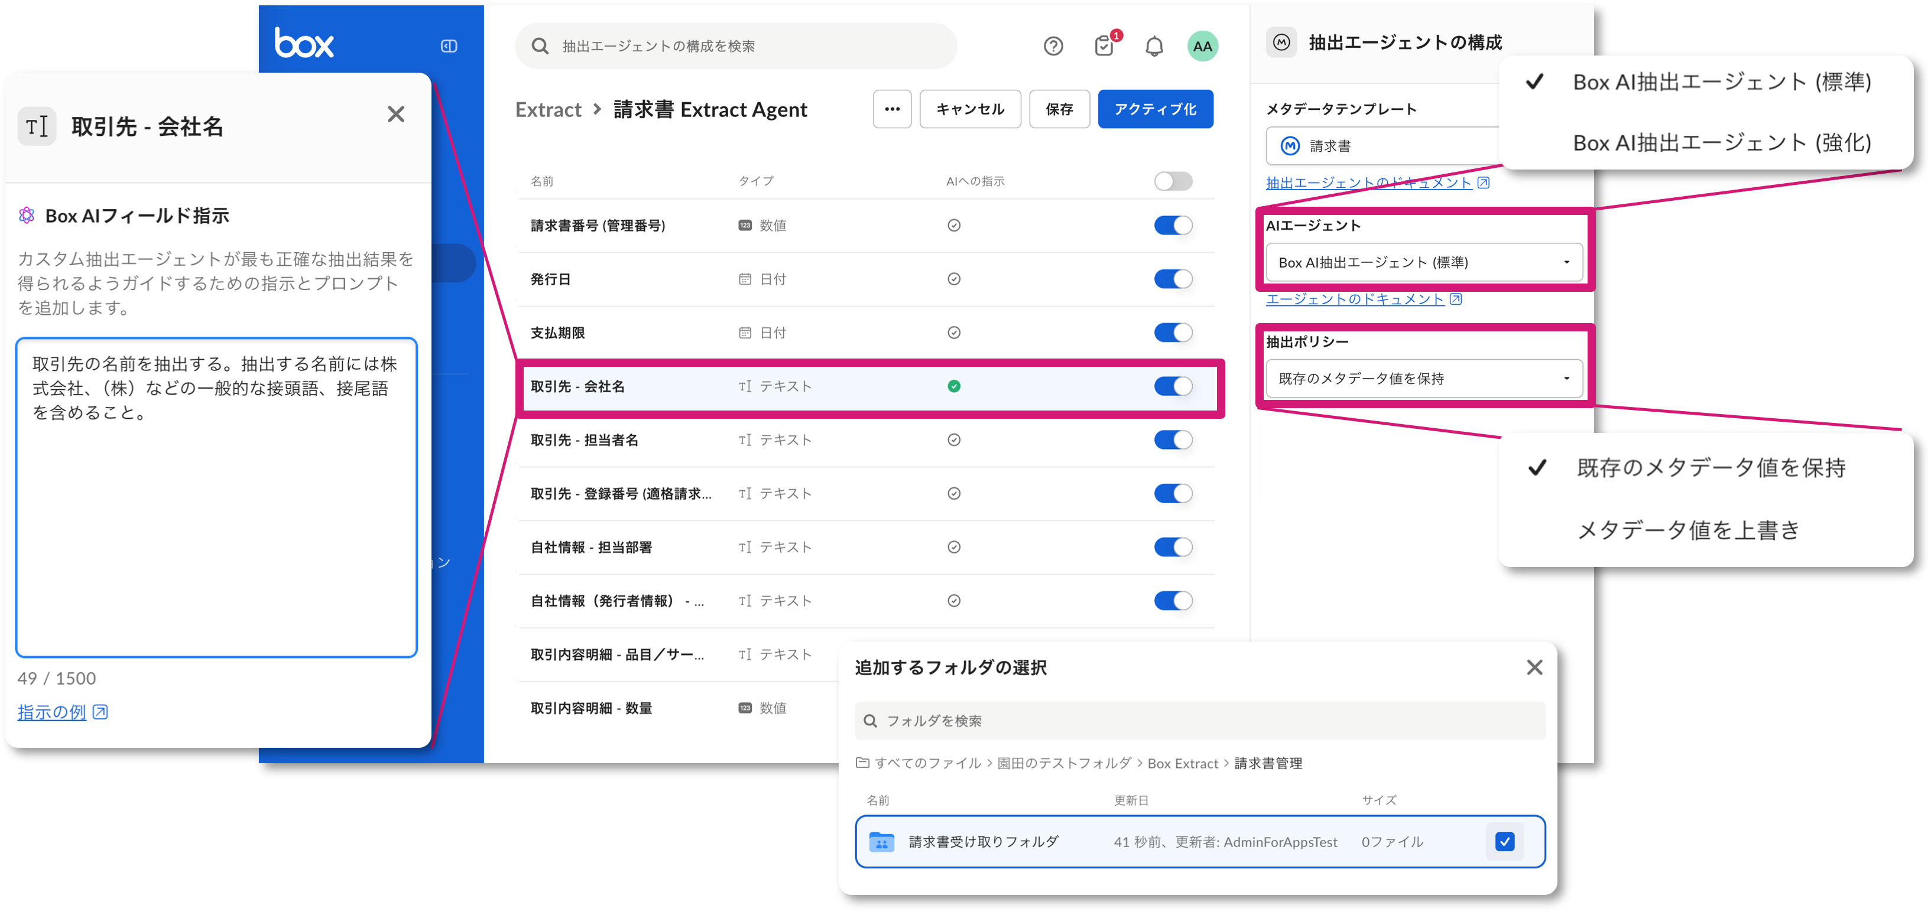Viewport: 1931px width, 912px height.
Task: Select the 請求書受け取りフォルダ row name
Action: (x=984, y=842)
